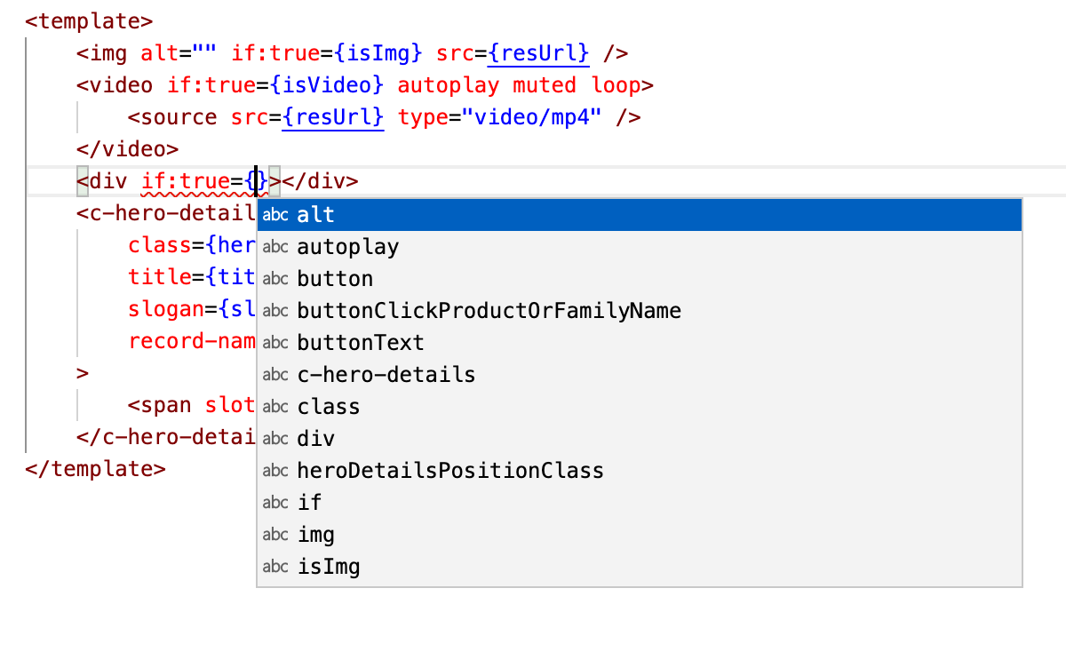1066x652 pixels.
Task: Click the {isImg} expression
Action: [378, 53]
